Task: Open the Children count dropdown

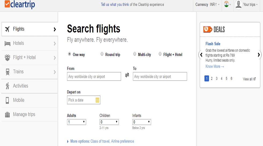Action: [x=109, y=122]
